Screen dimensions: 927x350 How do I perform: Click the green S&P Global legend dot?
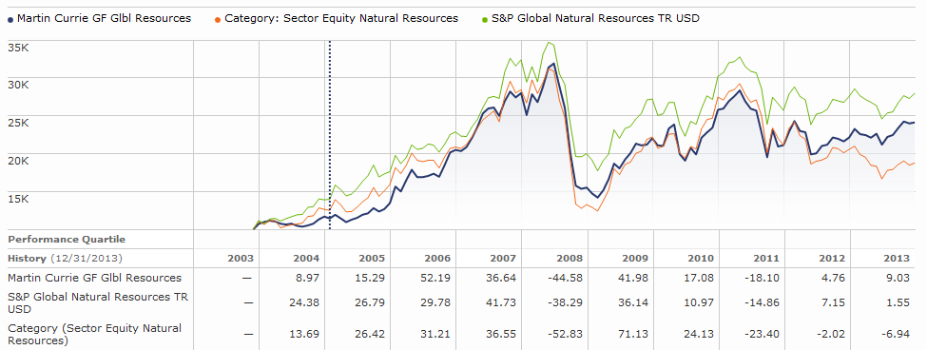pyautogui.click(x=485, y=20)
